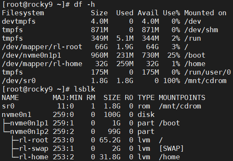The image size is (233, 161).
Task: Click the '100G' disk size value
Action: click(112, 114)
